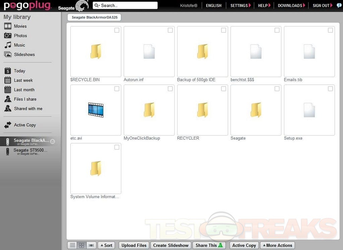Viewport: 343px width, 250px height.
Task: Check the box on the Seagate folder
Action: pyautogui.click(x=277, y=89)
